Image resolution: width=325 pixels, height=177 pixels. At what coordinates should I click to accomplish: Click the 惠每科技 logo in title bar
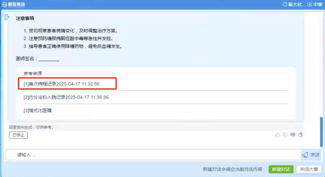click(14, 4)
